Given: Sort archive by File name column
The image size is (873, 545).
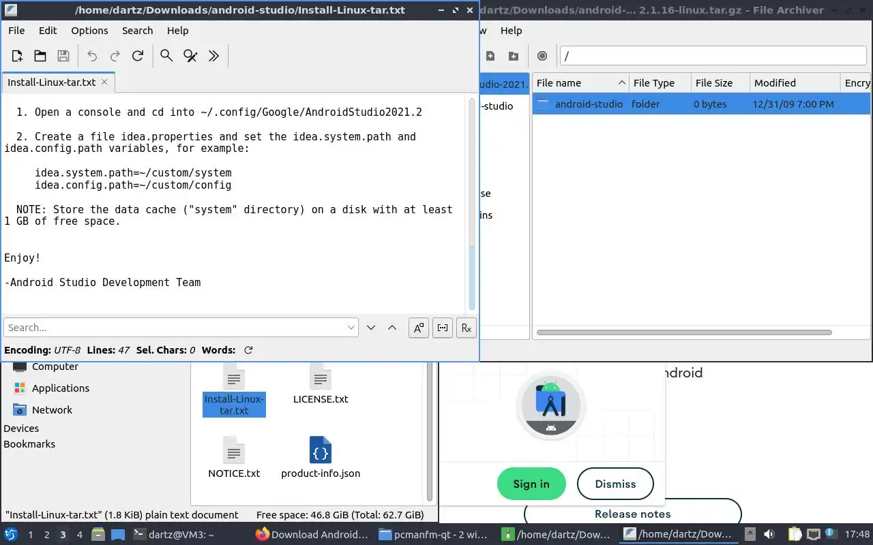Looking at the screenshot, I should 580,83.
